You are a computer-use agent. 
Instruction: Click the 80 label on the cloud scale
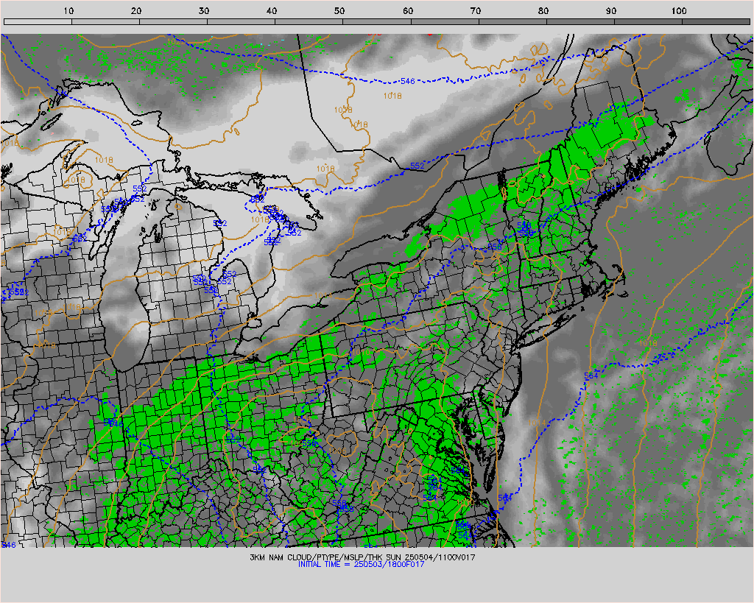coord(543,11)
